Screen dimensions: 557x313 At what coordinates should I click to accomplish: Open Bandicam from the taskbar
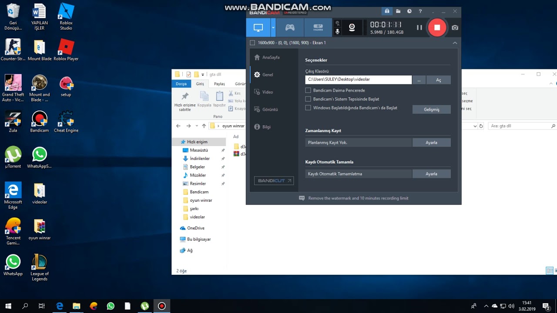point(162,306)
